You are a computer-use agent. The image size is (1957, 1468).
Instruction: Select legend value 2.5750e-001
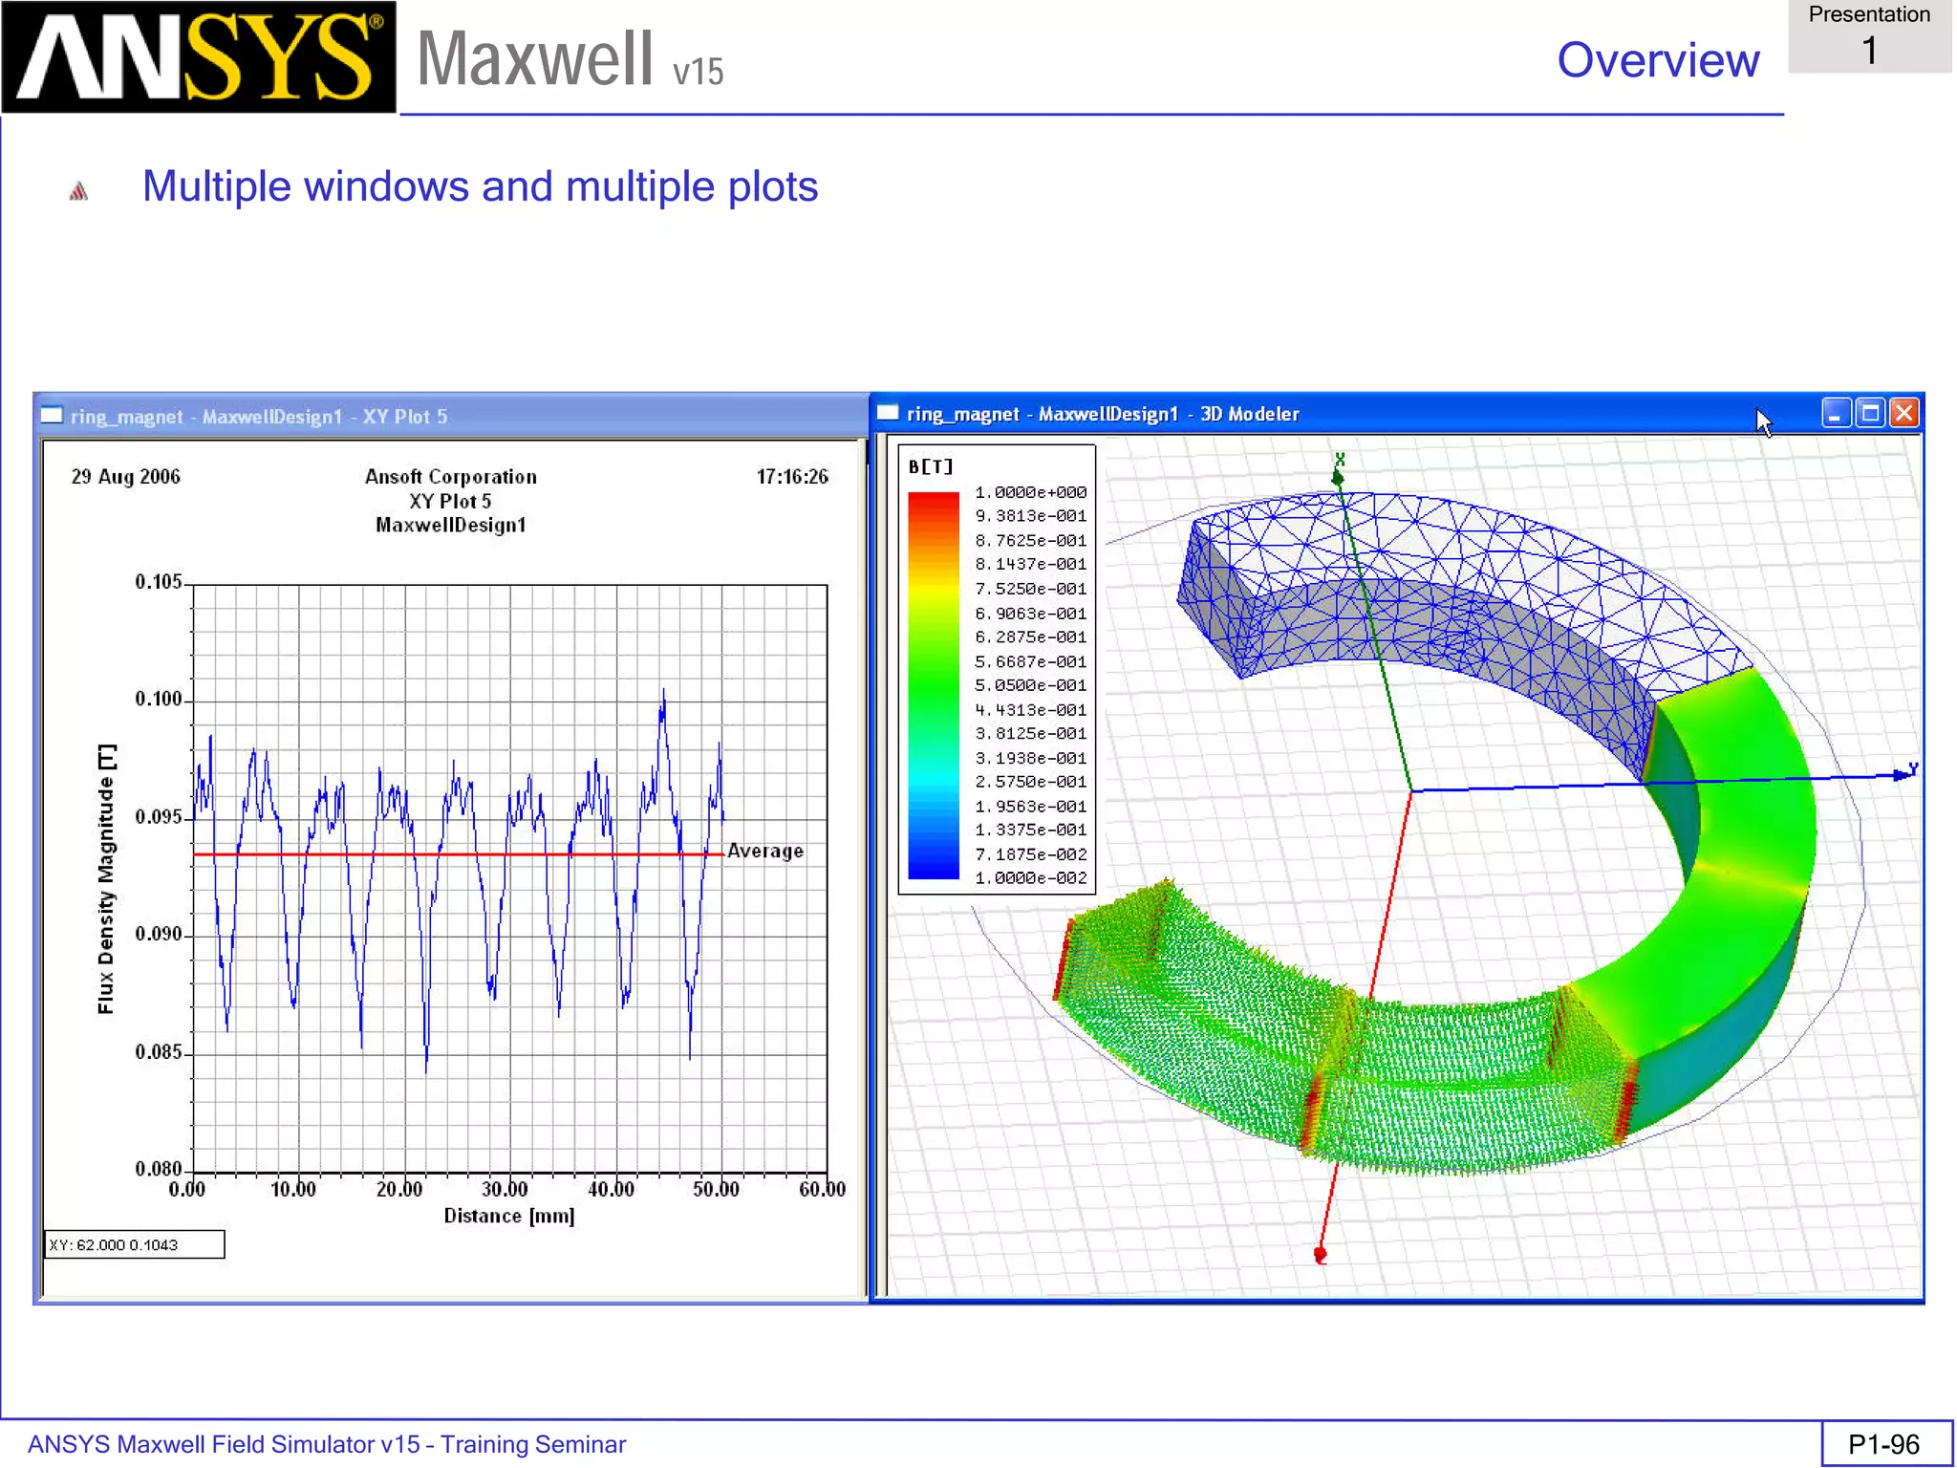click(x=1030, y=782)
